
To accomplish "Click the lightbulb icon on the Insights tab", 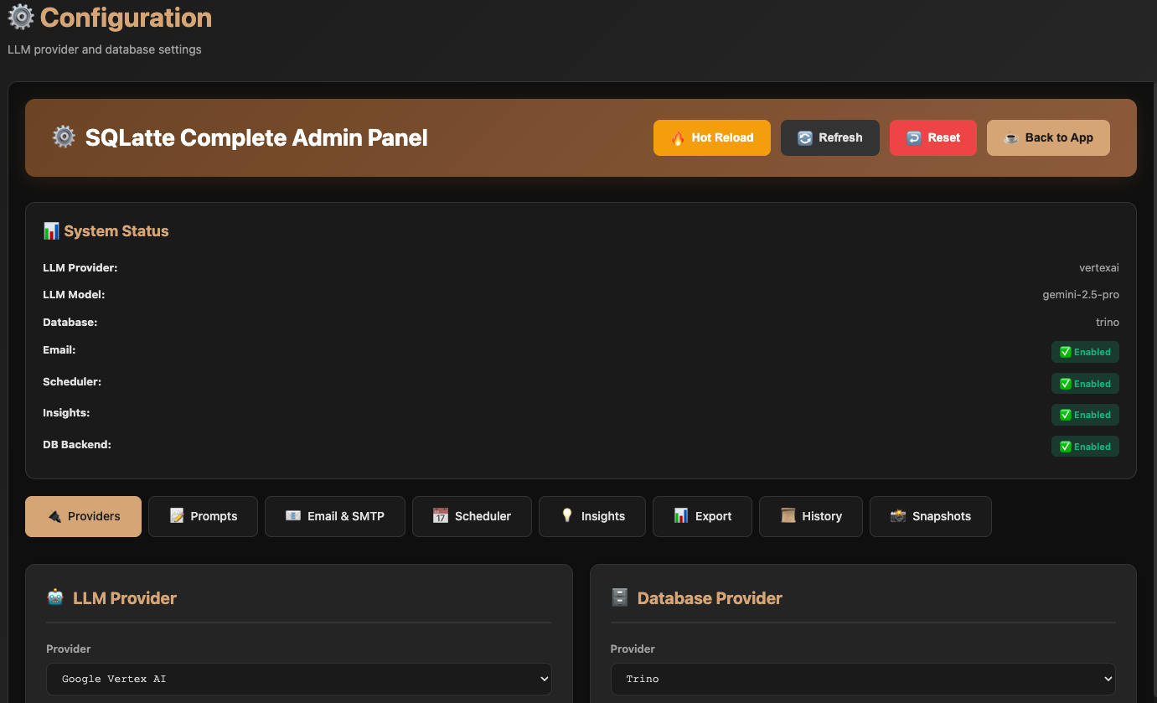I will tap(567, 516).
